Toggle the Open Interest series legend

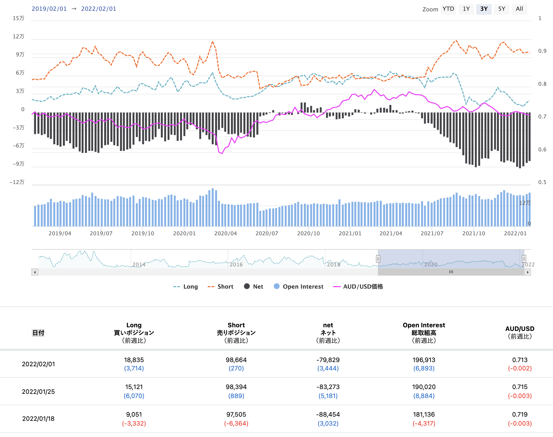pos(298,287)
